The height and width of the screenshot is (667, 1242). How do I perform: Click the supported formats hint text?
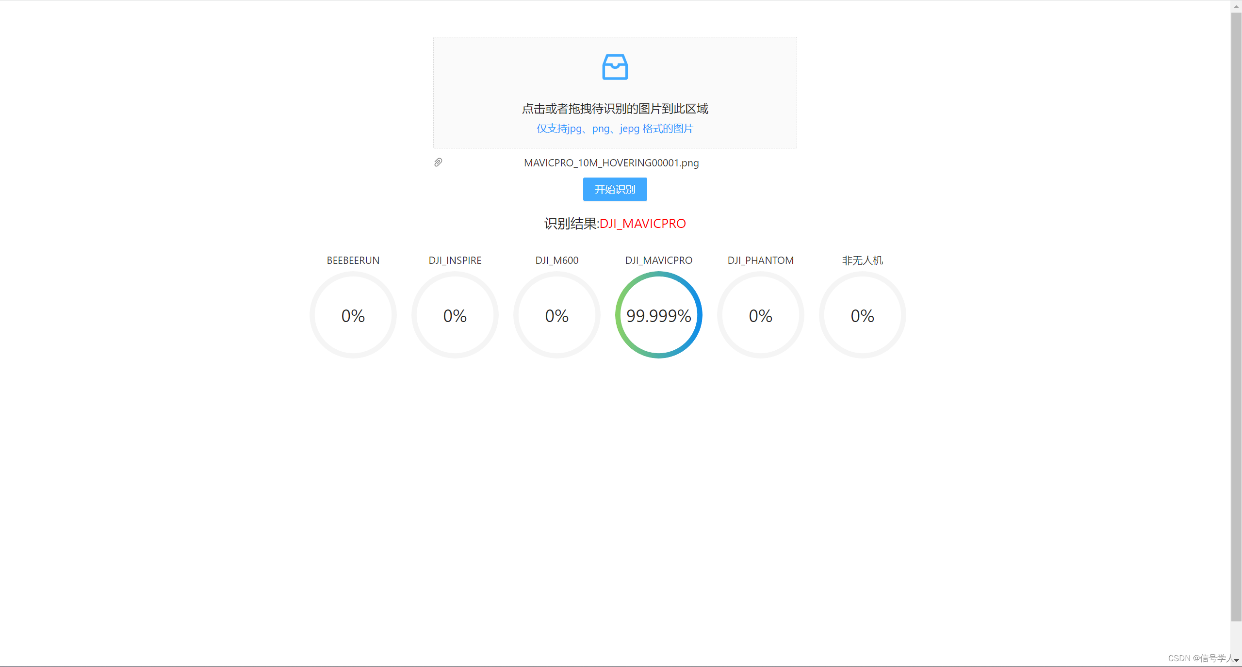pos(614,128)
